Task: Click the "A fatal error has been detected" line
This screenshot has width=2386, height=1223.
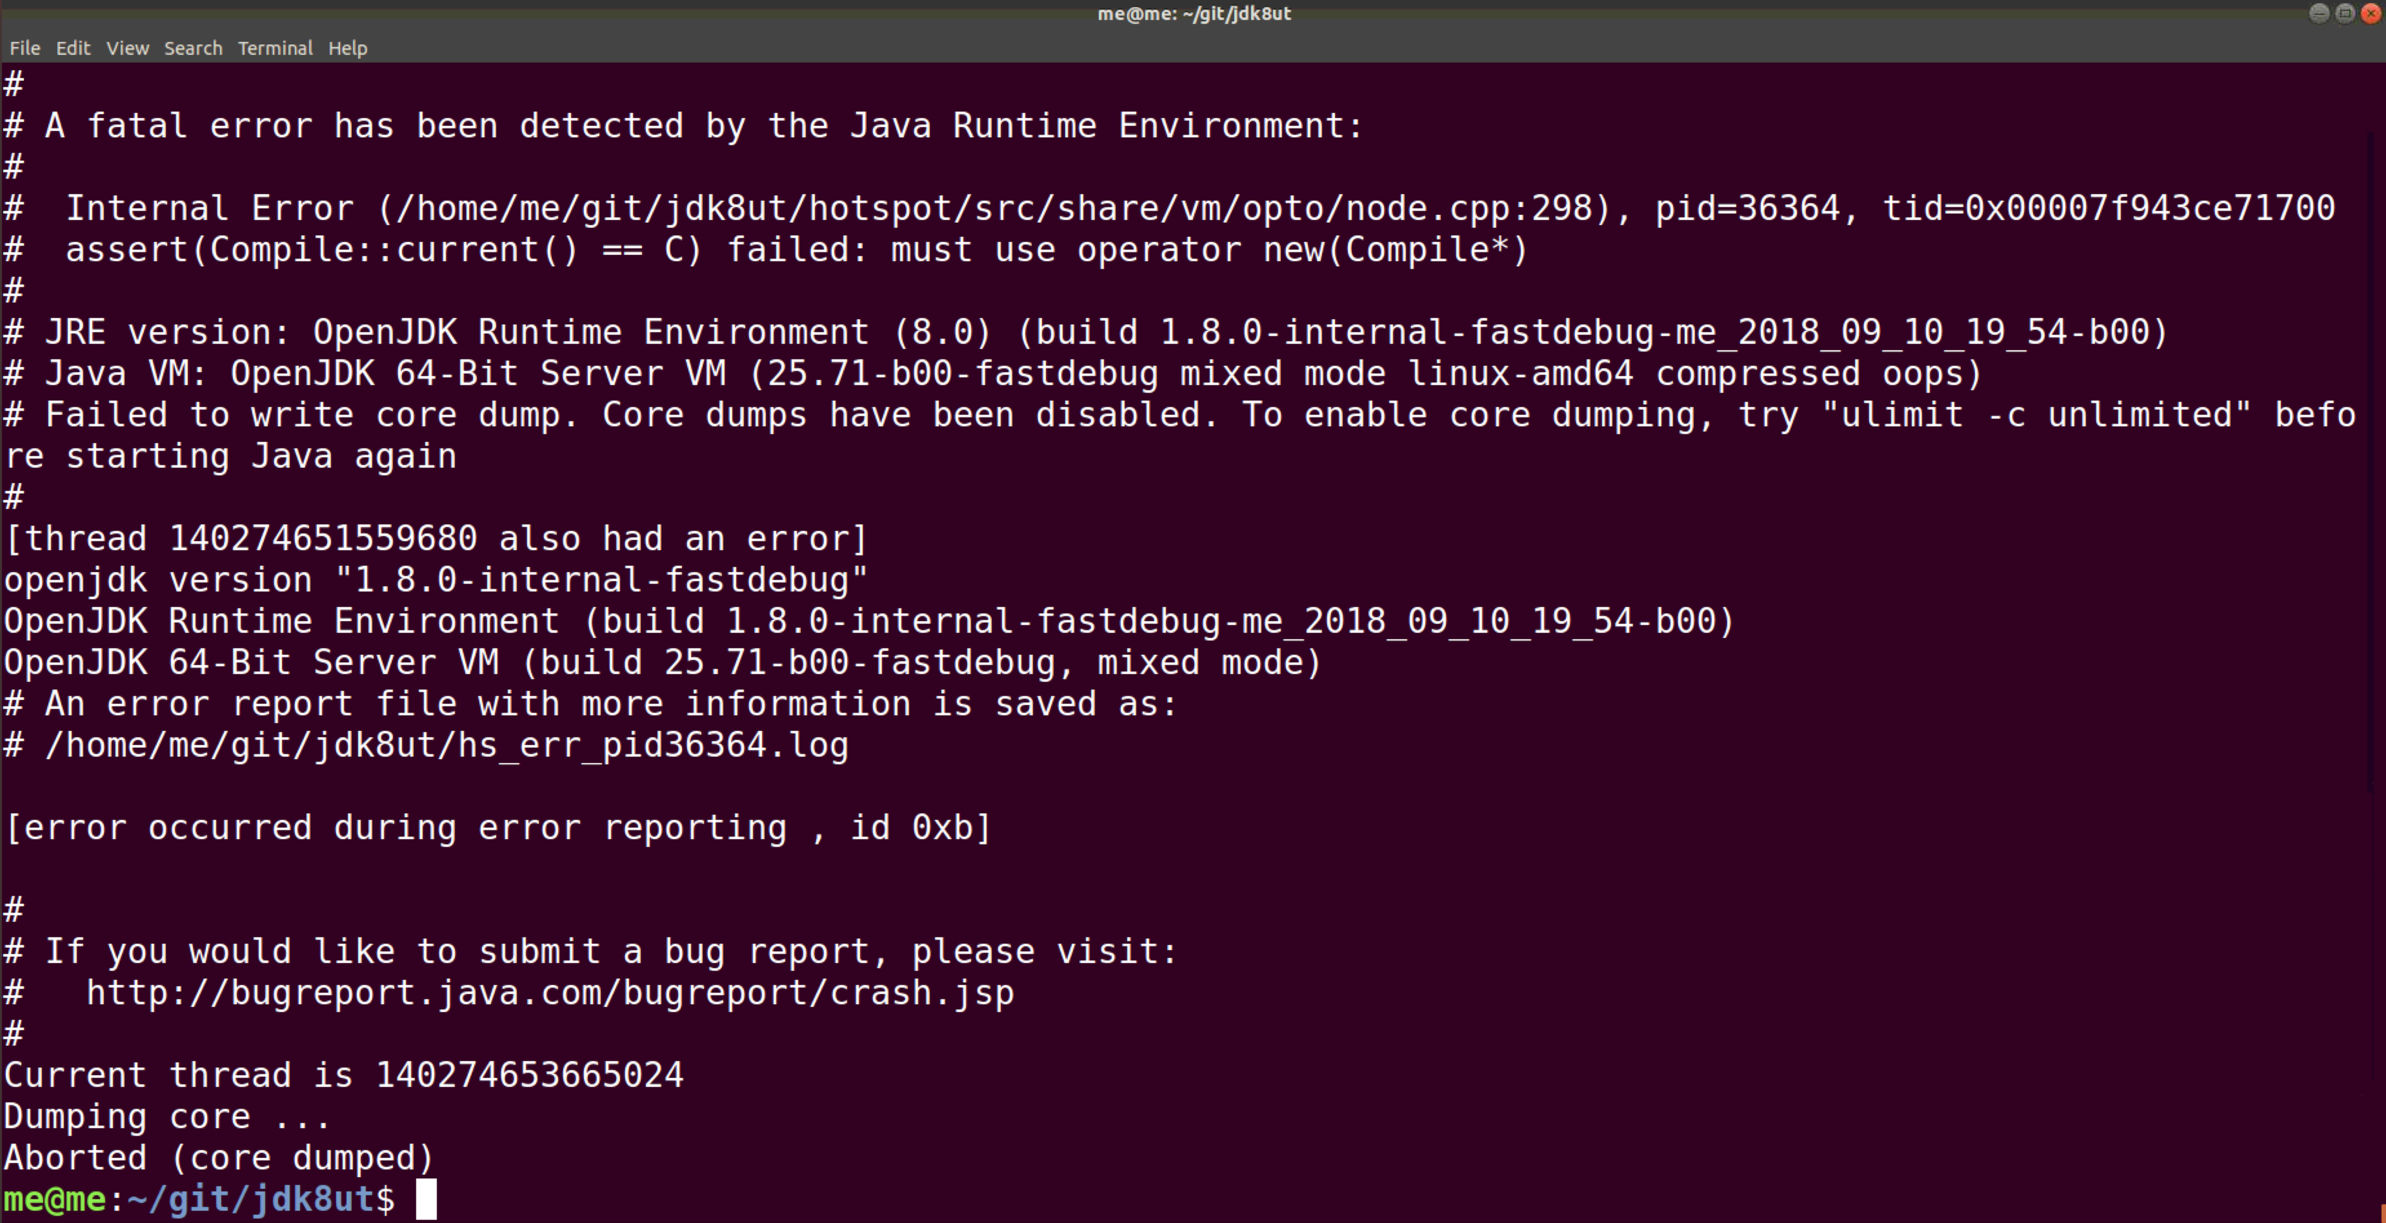Action: pos(704,126)
